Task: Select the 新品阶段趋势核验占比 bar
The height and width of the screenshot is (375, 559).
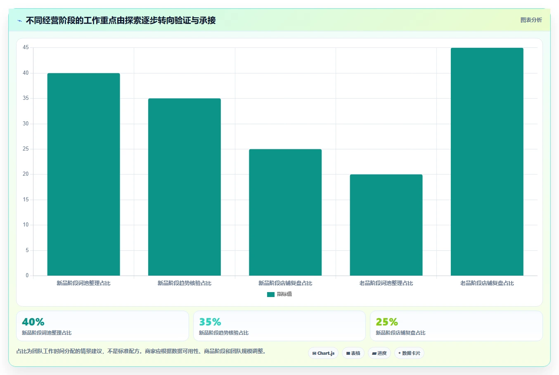Action: [185, 187]
